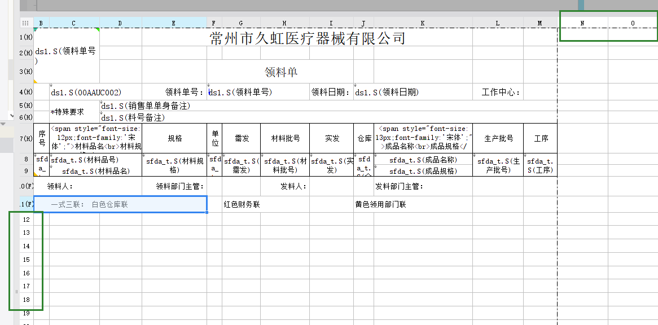This screenshot has width=658, height=325.
Task: Select column header N
Action: [582, 23]
